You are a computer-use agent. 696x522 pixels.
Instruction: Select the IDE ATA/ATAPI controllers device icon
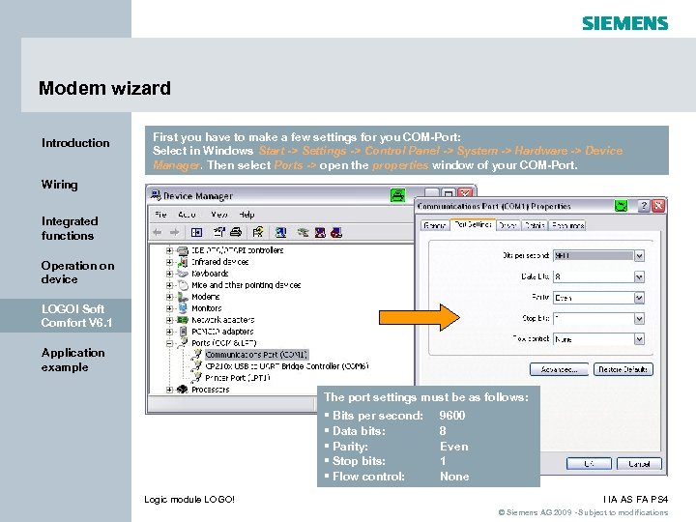[x=183, y=250]
